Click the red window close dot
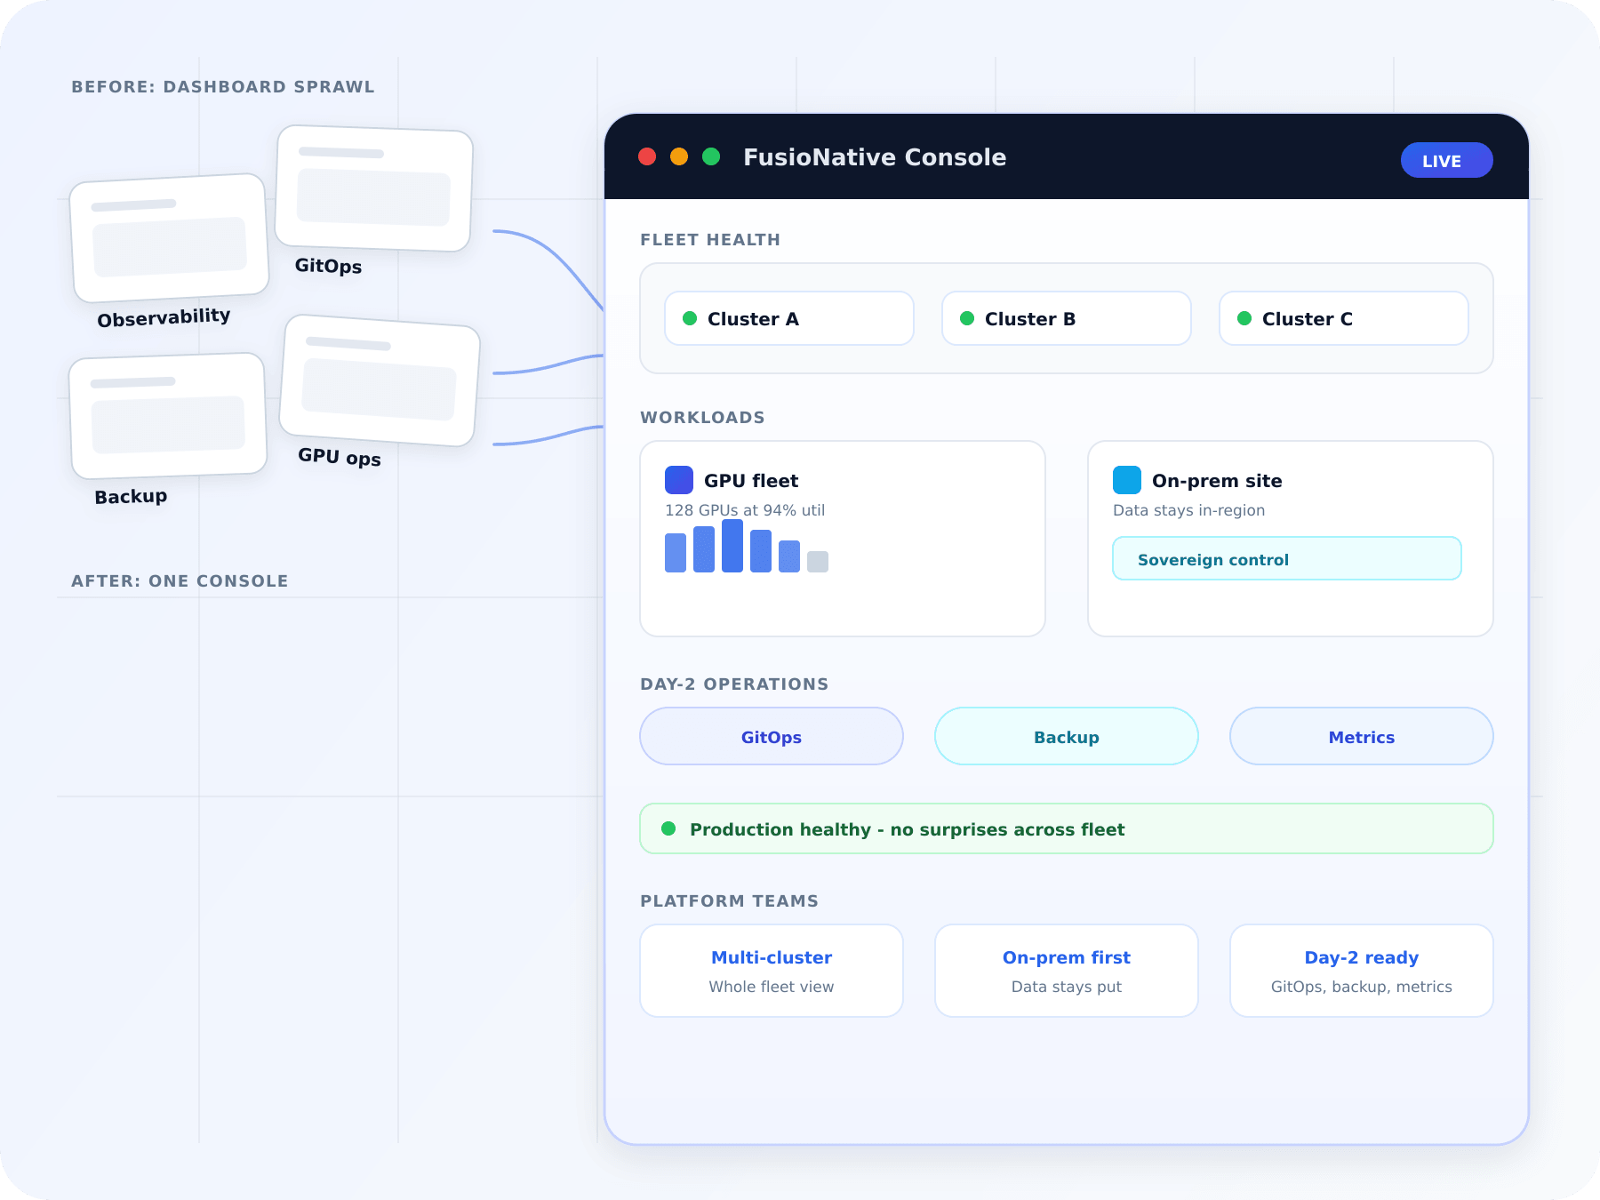 click(647, 156)
